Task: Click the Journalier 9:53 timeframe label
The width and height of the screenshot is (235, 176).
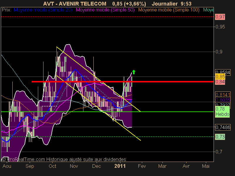Action: [172, 4]
